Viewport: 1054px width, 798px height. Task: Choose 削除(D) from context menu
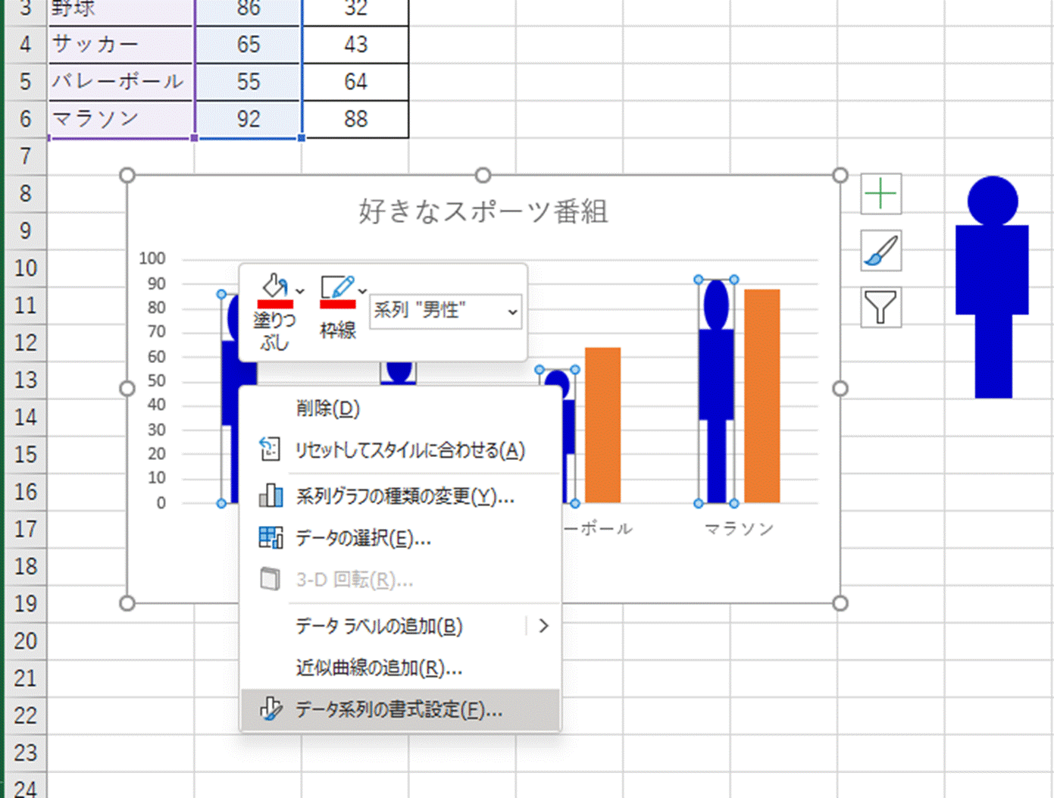pyautogui.click(x=400, y=408)
